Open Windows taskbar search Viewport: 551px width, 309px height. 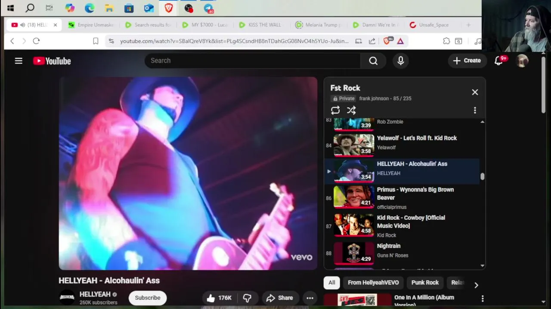[x=30, y=8]
